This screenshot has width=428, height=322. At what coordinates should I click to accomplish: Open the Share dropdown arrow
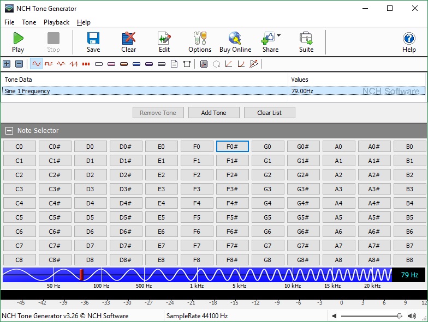click(279, 36)
